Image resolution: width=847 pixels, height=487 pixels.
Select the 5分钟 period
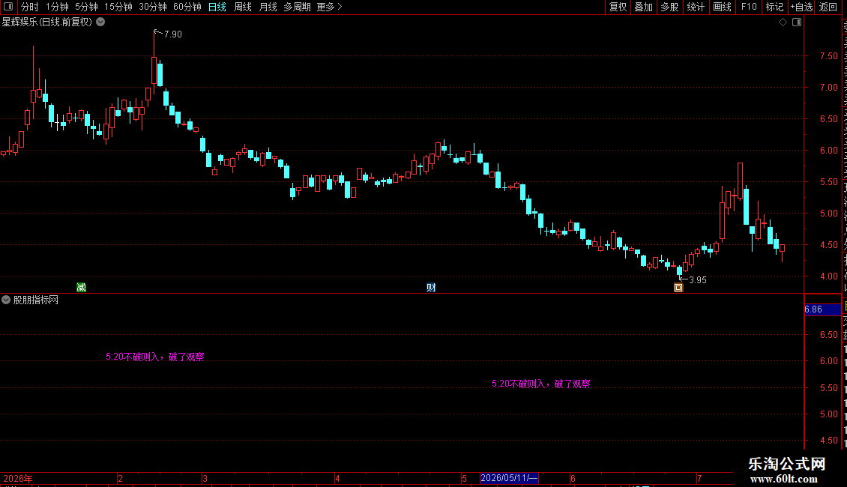pyautogui.click(x=86, y=7)
